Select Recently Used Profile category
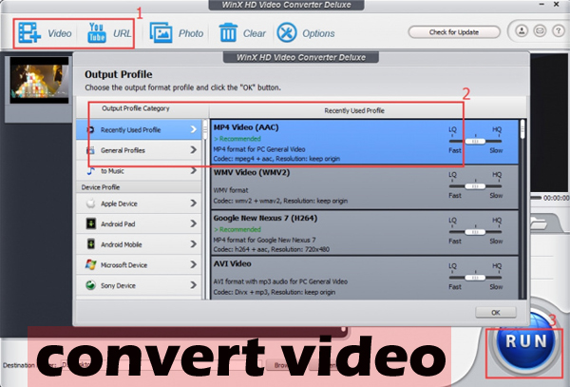 click(139, 129)
